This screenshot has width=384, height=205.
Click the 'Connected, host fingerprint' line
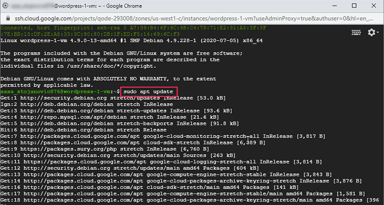133,28
